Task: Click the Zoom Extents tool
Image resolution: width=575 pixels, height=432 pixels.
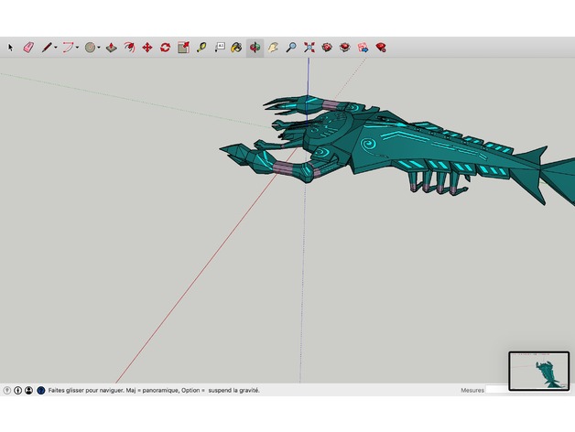Action: 309,47
